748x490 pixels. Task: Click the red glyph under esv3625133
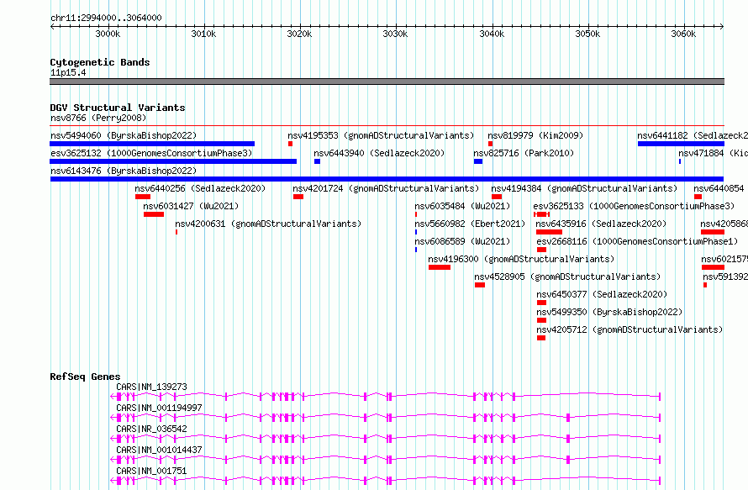[x=541, y=214]
